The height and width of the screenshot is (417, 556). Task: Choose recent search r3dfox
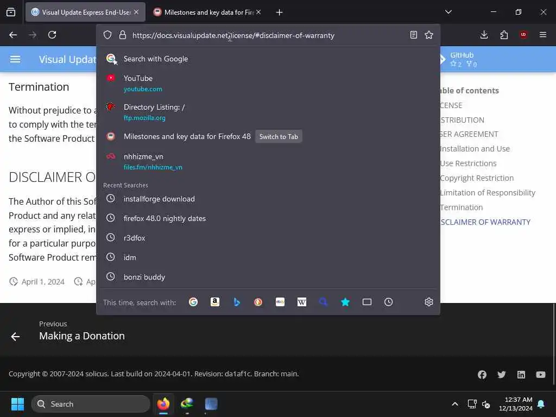pyautogui.click(x=268, y=238)
